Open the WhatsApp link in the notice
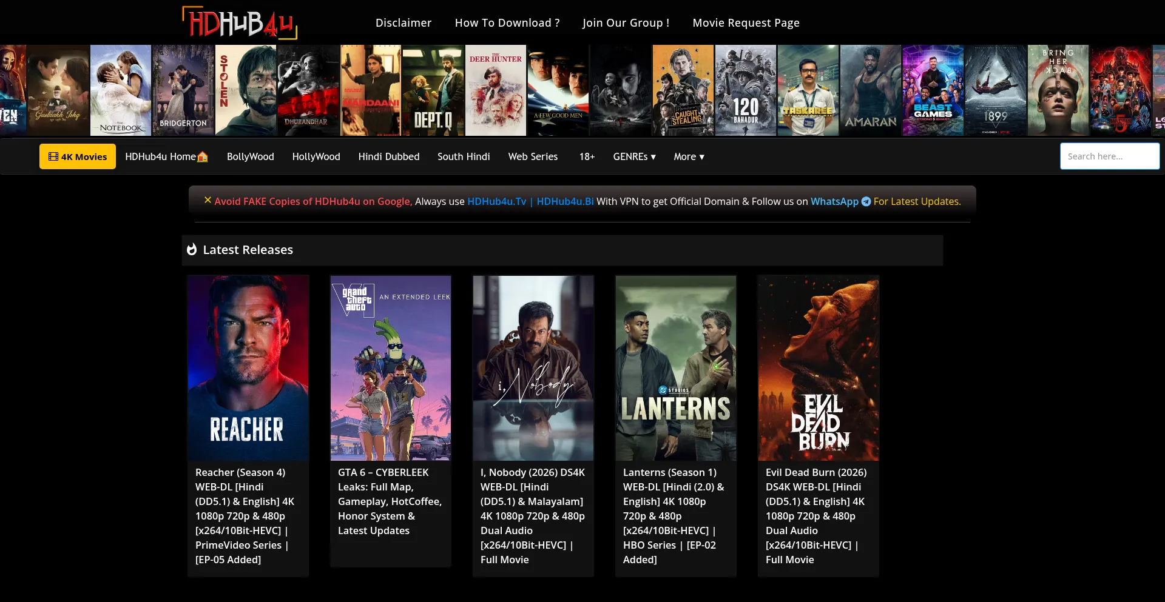Viewport: 1165px width, 602px height. (x=834, y=201)
